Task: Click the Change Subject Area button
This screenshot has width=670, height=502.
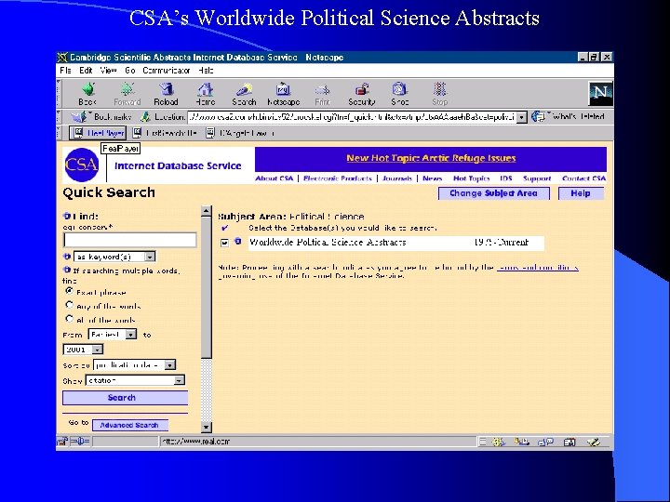Action: pos(494,193)
